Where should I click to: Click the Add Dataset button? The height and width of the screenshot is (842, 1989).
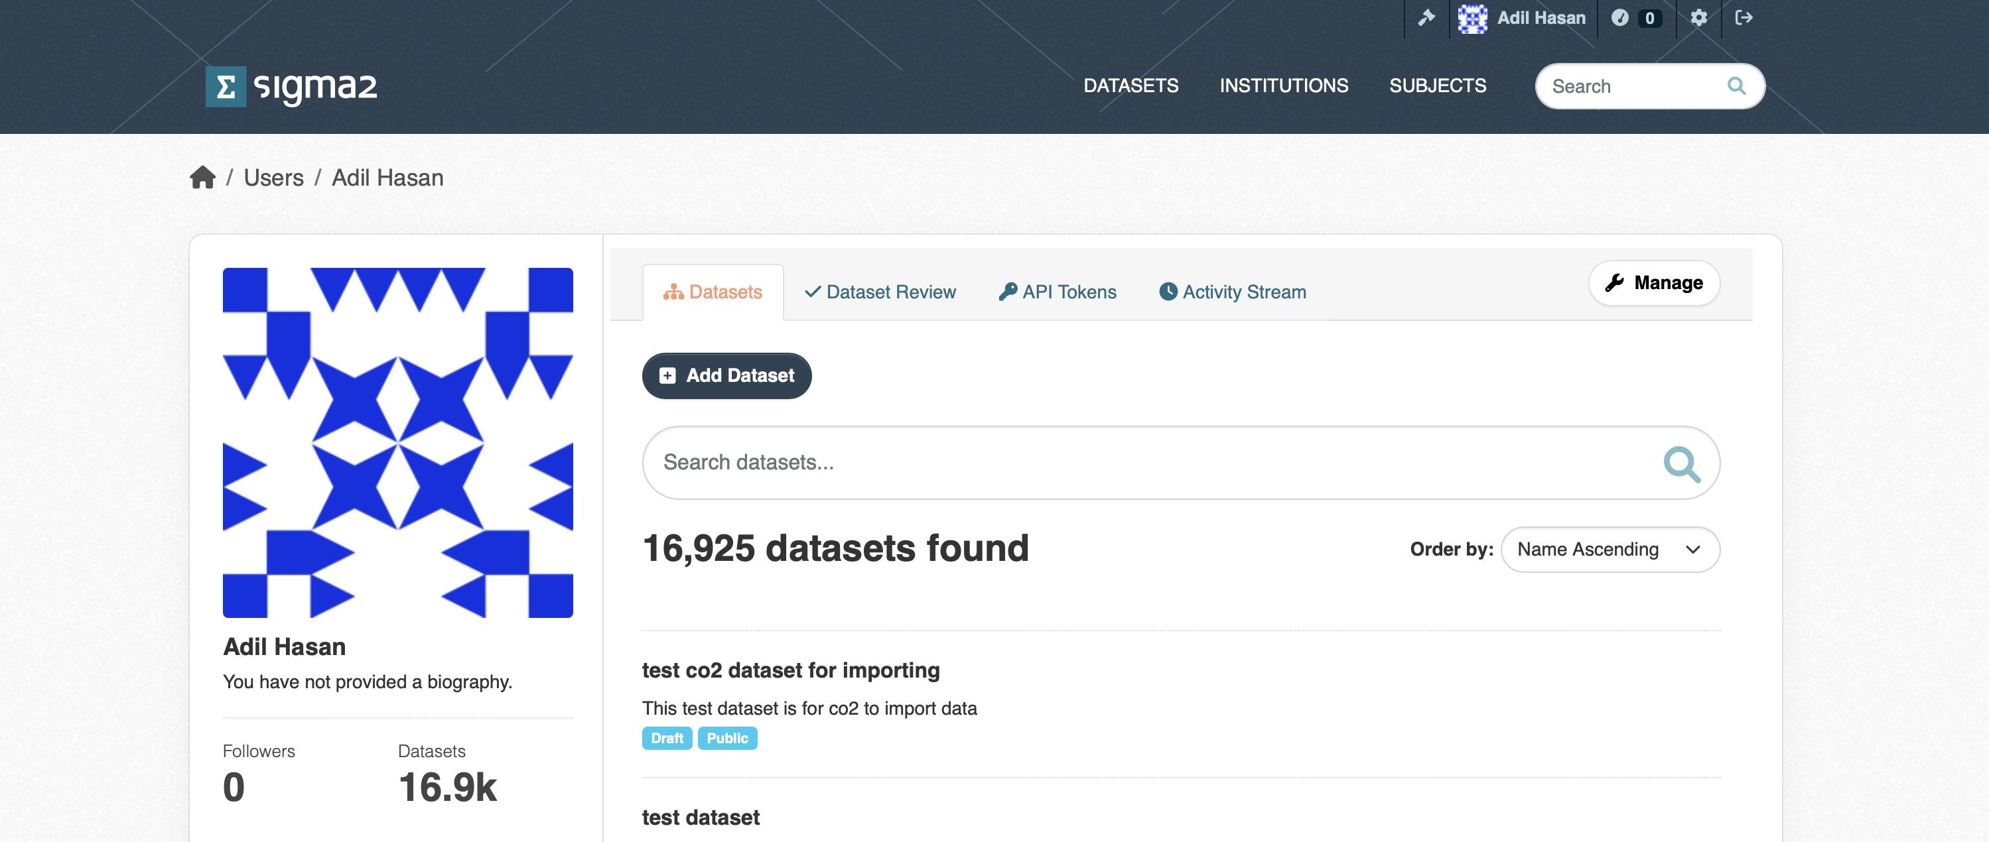tap(726, 376)
